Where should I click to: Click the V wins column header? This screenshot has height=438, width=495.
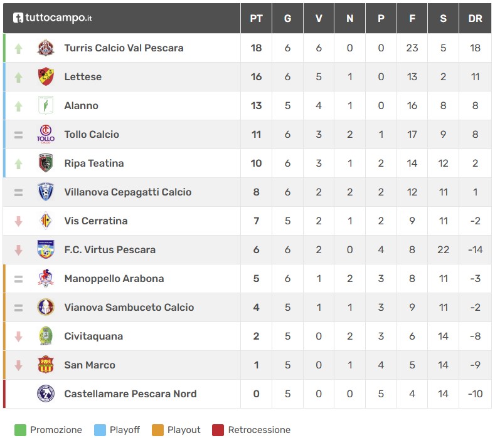pos(319,18)
